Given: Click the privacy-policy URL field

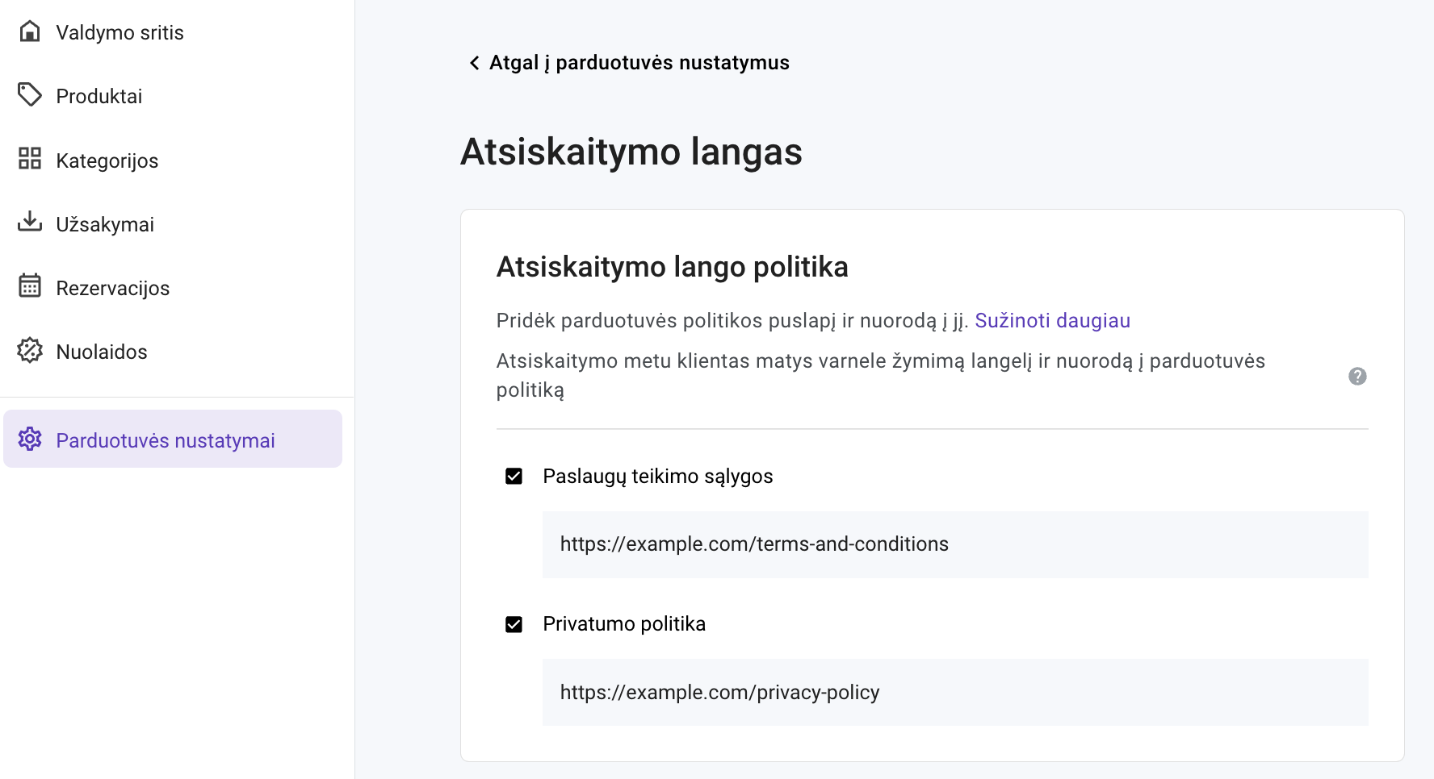Looking at the screenshot, I should click(x=954, y=692).
